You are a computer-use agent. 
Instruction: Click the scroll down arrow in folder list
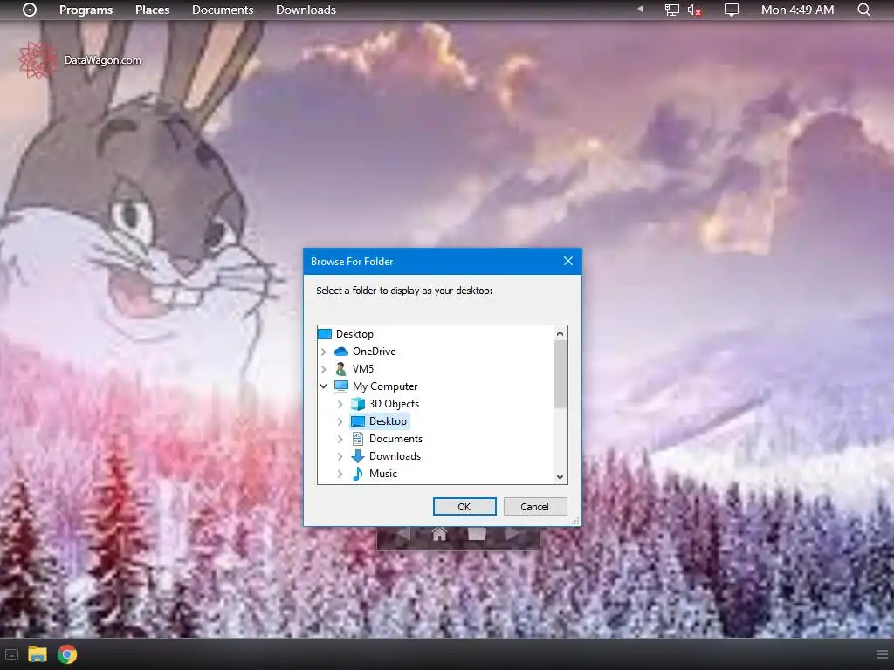click(x=560, y=477)
